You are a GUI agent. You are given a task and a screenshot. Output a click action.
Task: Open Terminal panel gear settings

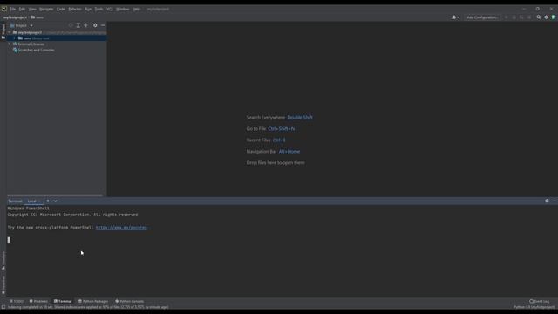(547, 201)
